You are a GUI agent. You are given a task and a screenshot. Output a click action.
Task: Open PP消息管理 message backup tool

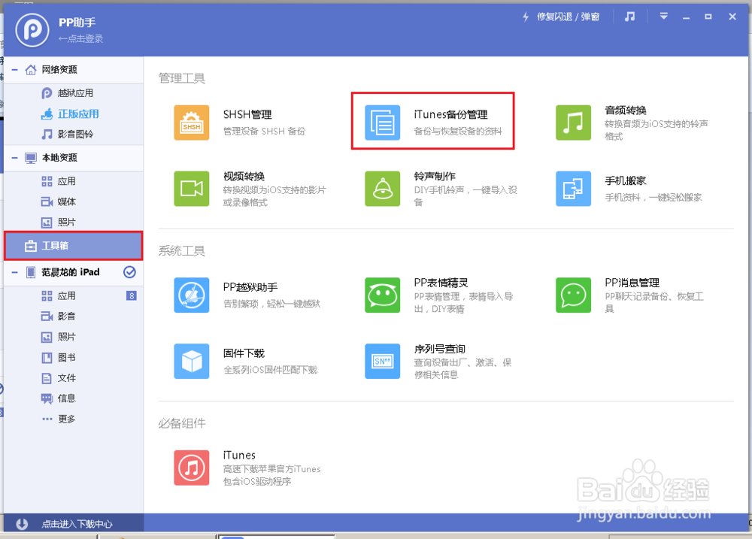[573, 295]
